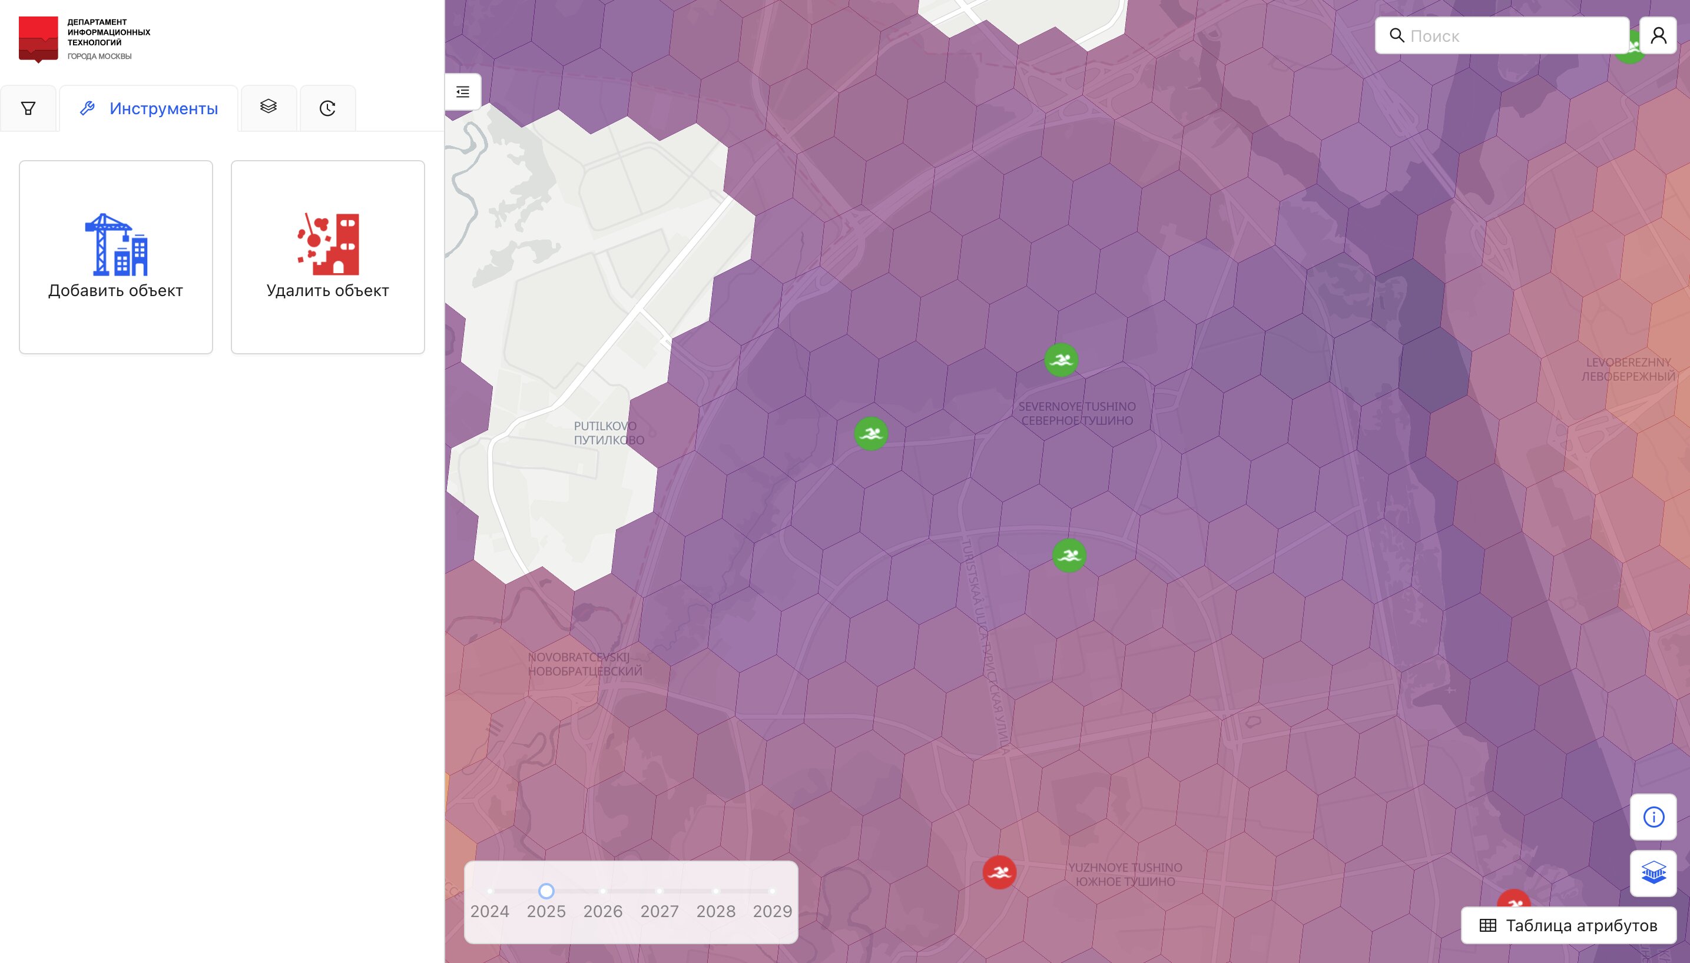Select year 2026 on timeline
This screenshot has height=963, width=1690.
[x=602, y=892]
